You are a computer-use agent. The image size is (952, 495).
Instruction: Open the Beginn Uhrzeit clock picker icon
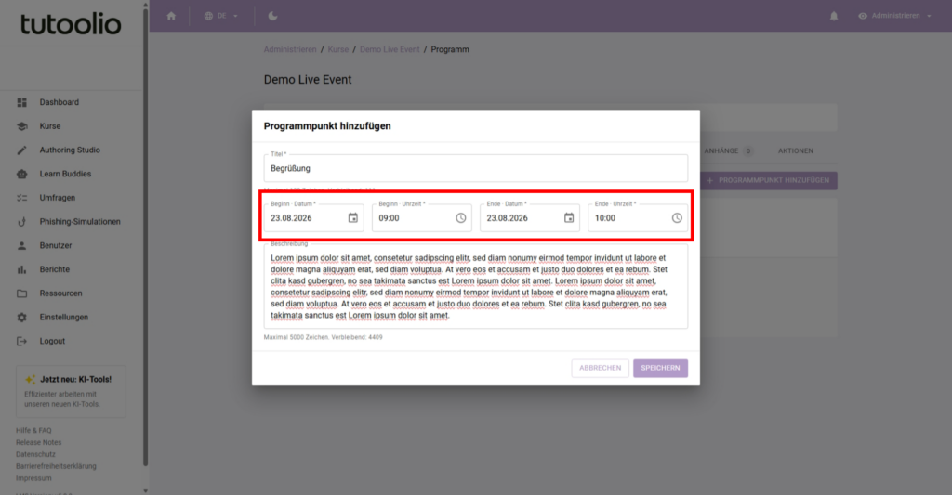tap(461, 217)
